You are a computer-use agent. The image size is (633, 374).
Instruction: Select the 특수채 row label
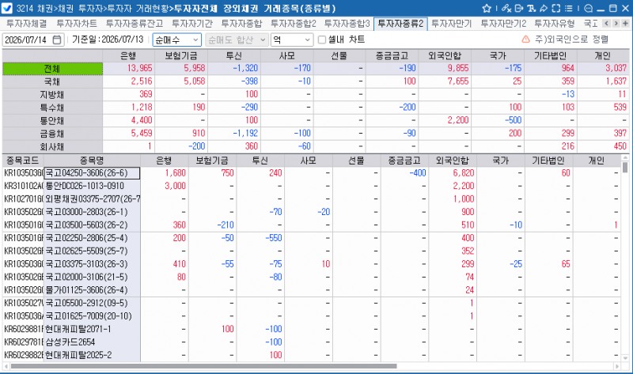tap(52, 108)
